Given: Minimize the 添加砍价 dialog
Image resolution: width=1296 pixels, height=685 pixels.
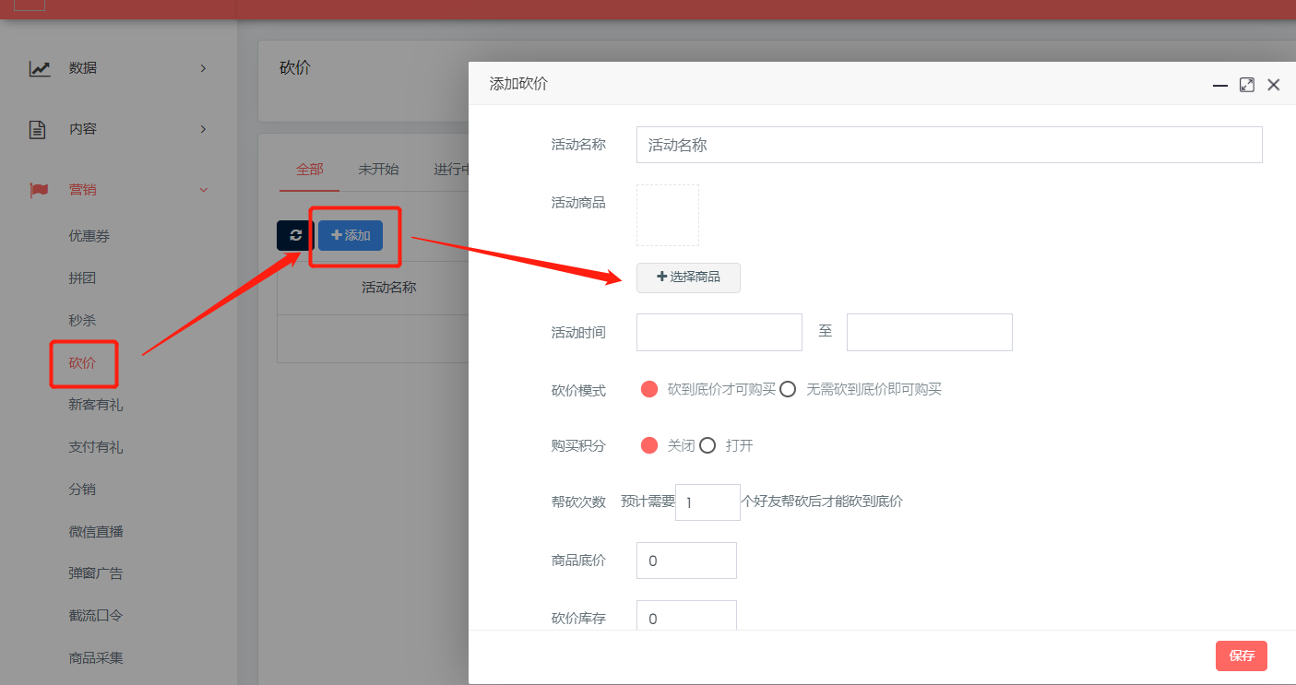Looking at the screenshot, I should [1219, 85].
